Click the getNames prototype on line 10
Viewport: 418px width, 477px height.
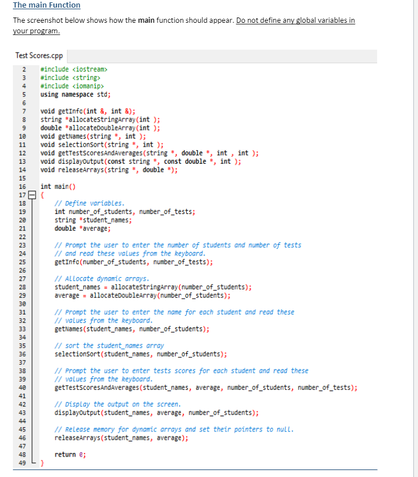click(x=93, y=136)
